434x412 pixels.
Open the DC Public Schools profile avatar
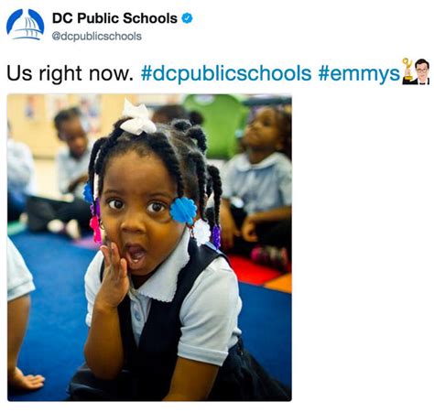(25, 25)
